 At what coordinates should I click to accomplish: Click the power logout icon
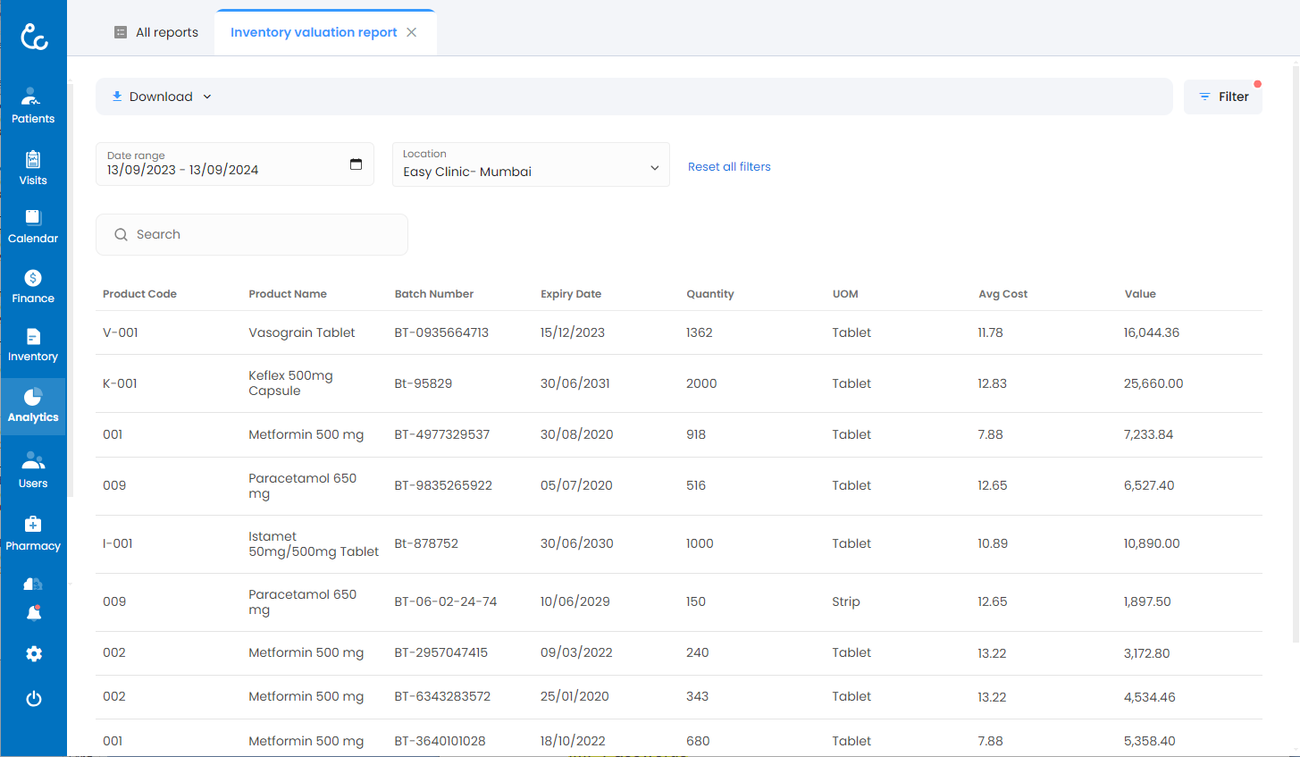click(x=34, y=699)
